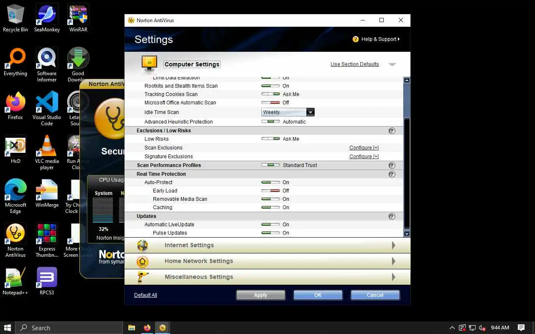Expand Home Network Settings arrow
This screenshot has height=334, width=535.
click(x=393, y=261)
